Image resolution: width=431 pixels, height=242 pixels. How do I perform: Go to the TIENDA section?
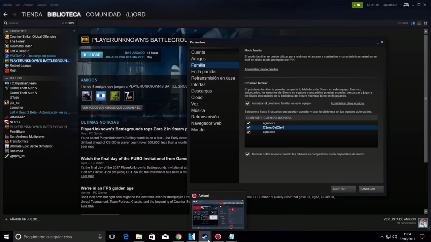[32, 14]
